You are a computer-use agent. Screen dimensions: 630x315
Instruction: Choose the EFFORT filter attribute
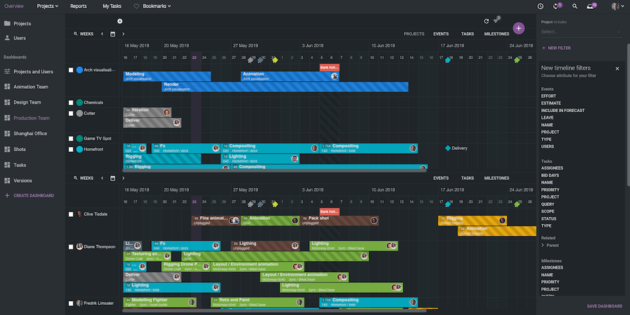(x=549, y=96)
